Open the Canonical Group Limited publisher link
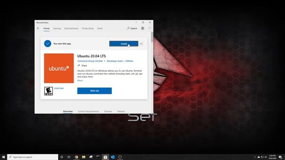The image size is (285, 160). (90, 61)
